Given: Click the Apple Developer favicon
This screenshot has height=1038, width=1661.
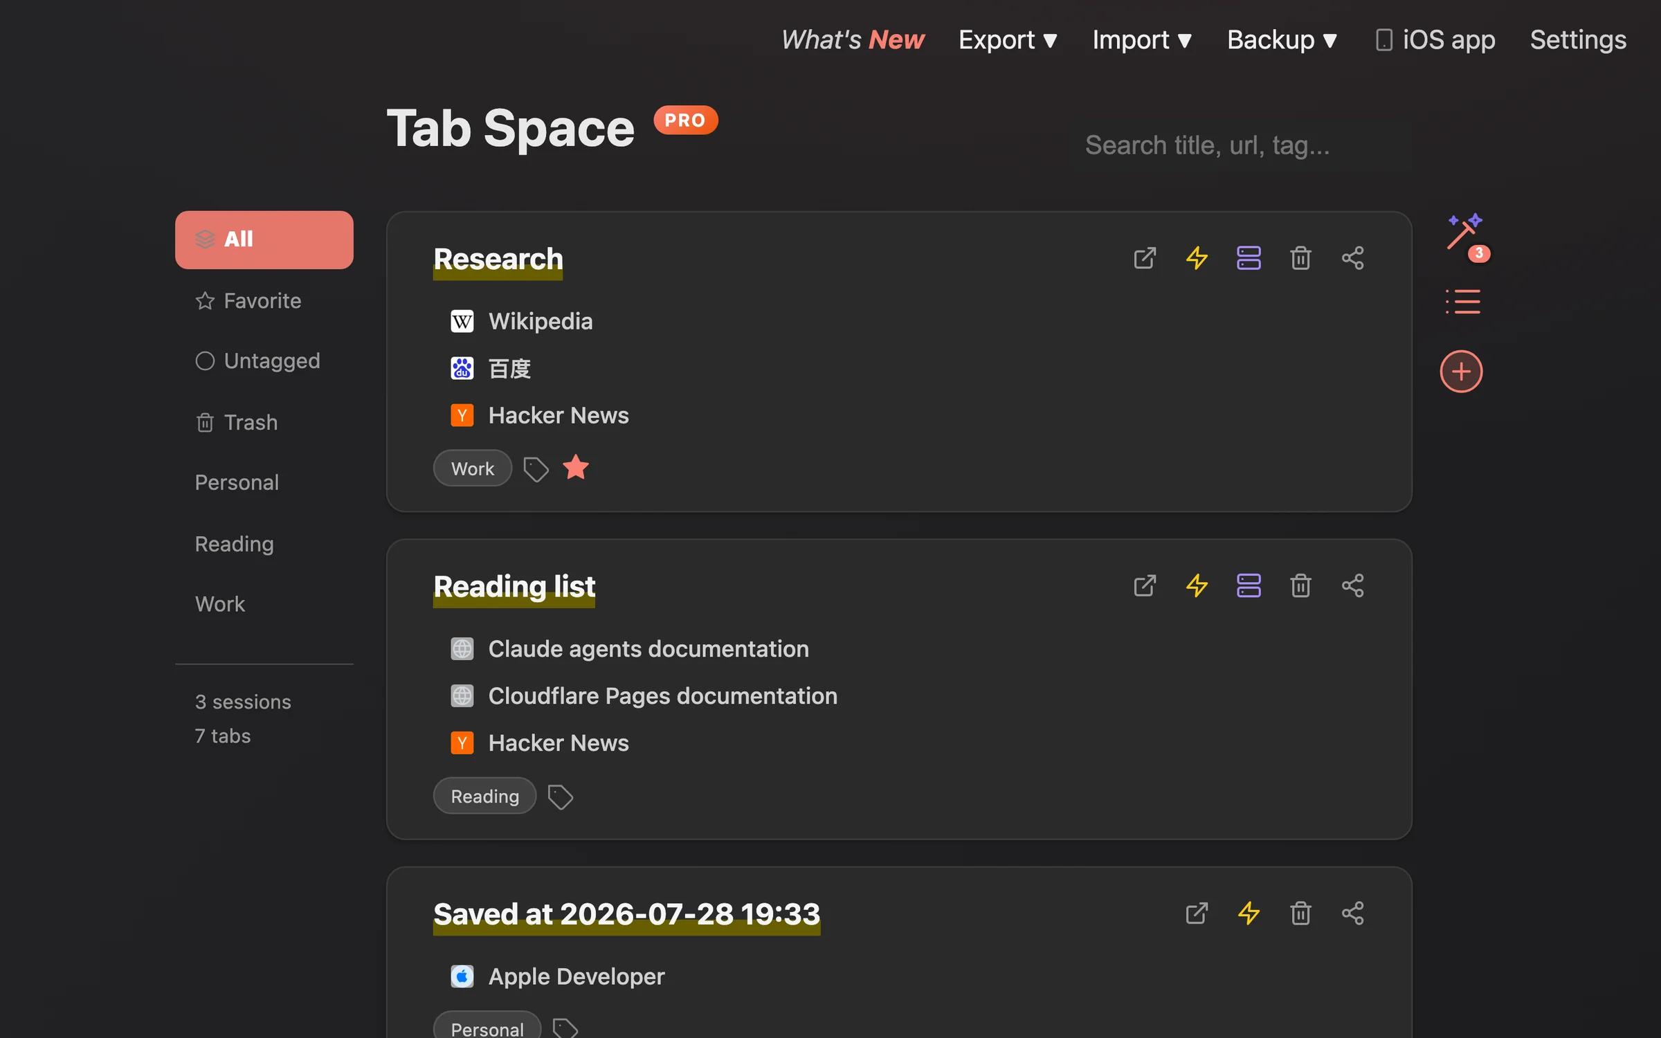Looking at the screenshot, I should coord(462,976).
